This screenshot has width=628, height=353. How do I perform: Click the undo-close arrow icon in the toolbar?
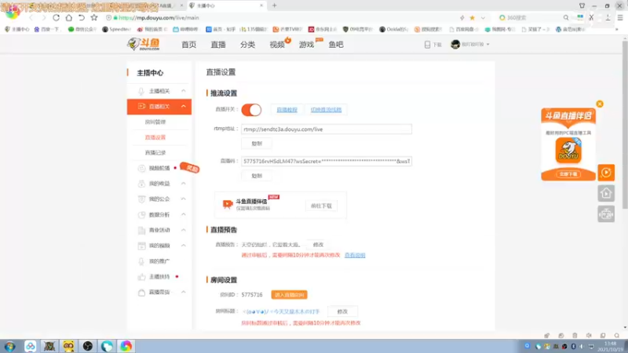point(82,17)
